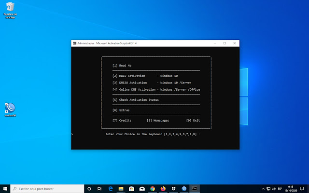Open the Windows Start menu

tap(5, 189)
